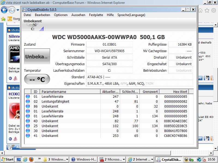Click the serial number WD-WCAYU5975905 field
Screen dimensions: 218x163
[x=110, y=51]
